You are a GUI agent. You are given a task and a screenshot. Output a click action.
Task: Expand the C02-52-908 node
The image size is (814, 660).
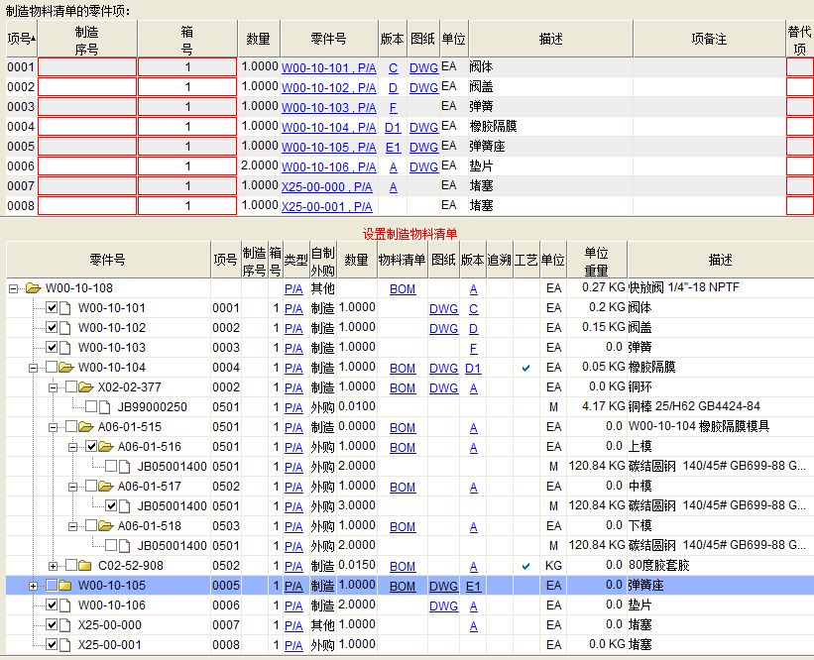pos(54,566)
